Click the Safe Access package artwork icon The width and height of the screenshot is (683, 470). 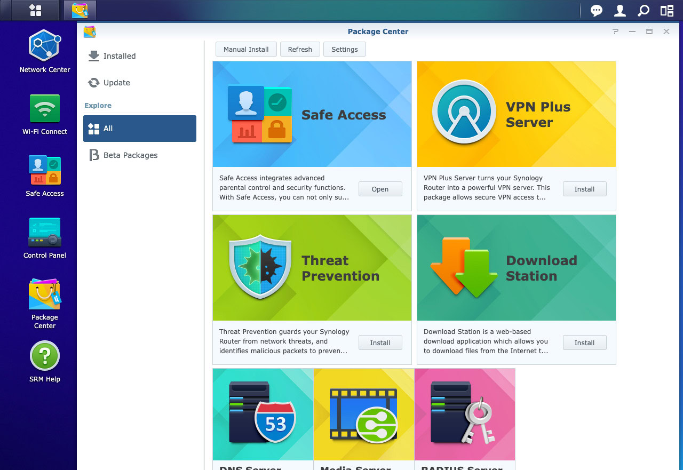[260, 114]
